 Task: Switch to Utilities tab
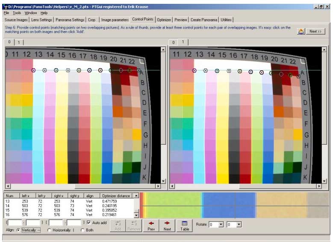(x=226, y=20)
